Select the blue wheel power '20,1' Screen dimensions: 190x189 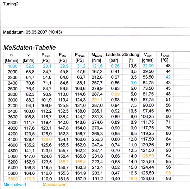(x=47, y=66)
